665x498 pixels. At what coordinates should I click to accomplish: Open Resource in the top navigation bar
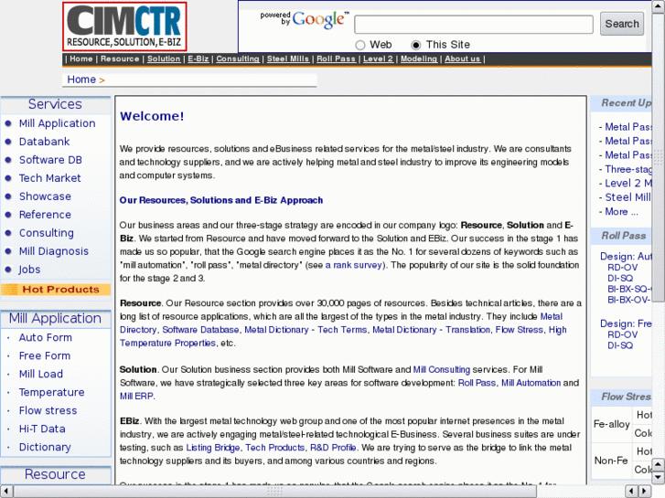coord(120,58)
